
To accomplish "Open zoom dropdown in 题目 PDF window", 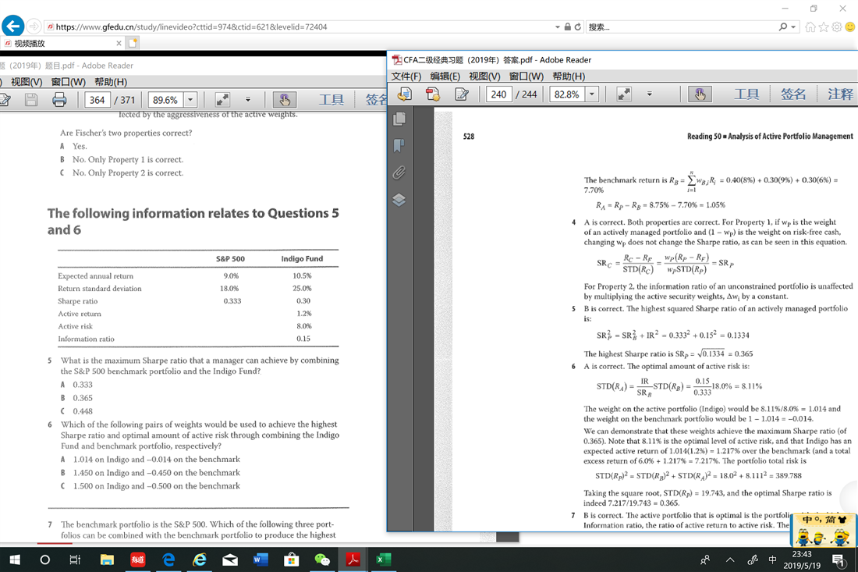I will tap(190, 100).
